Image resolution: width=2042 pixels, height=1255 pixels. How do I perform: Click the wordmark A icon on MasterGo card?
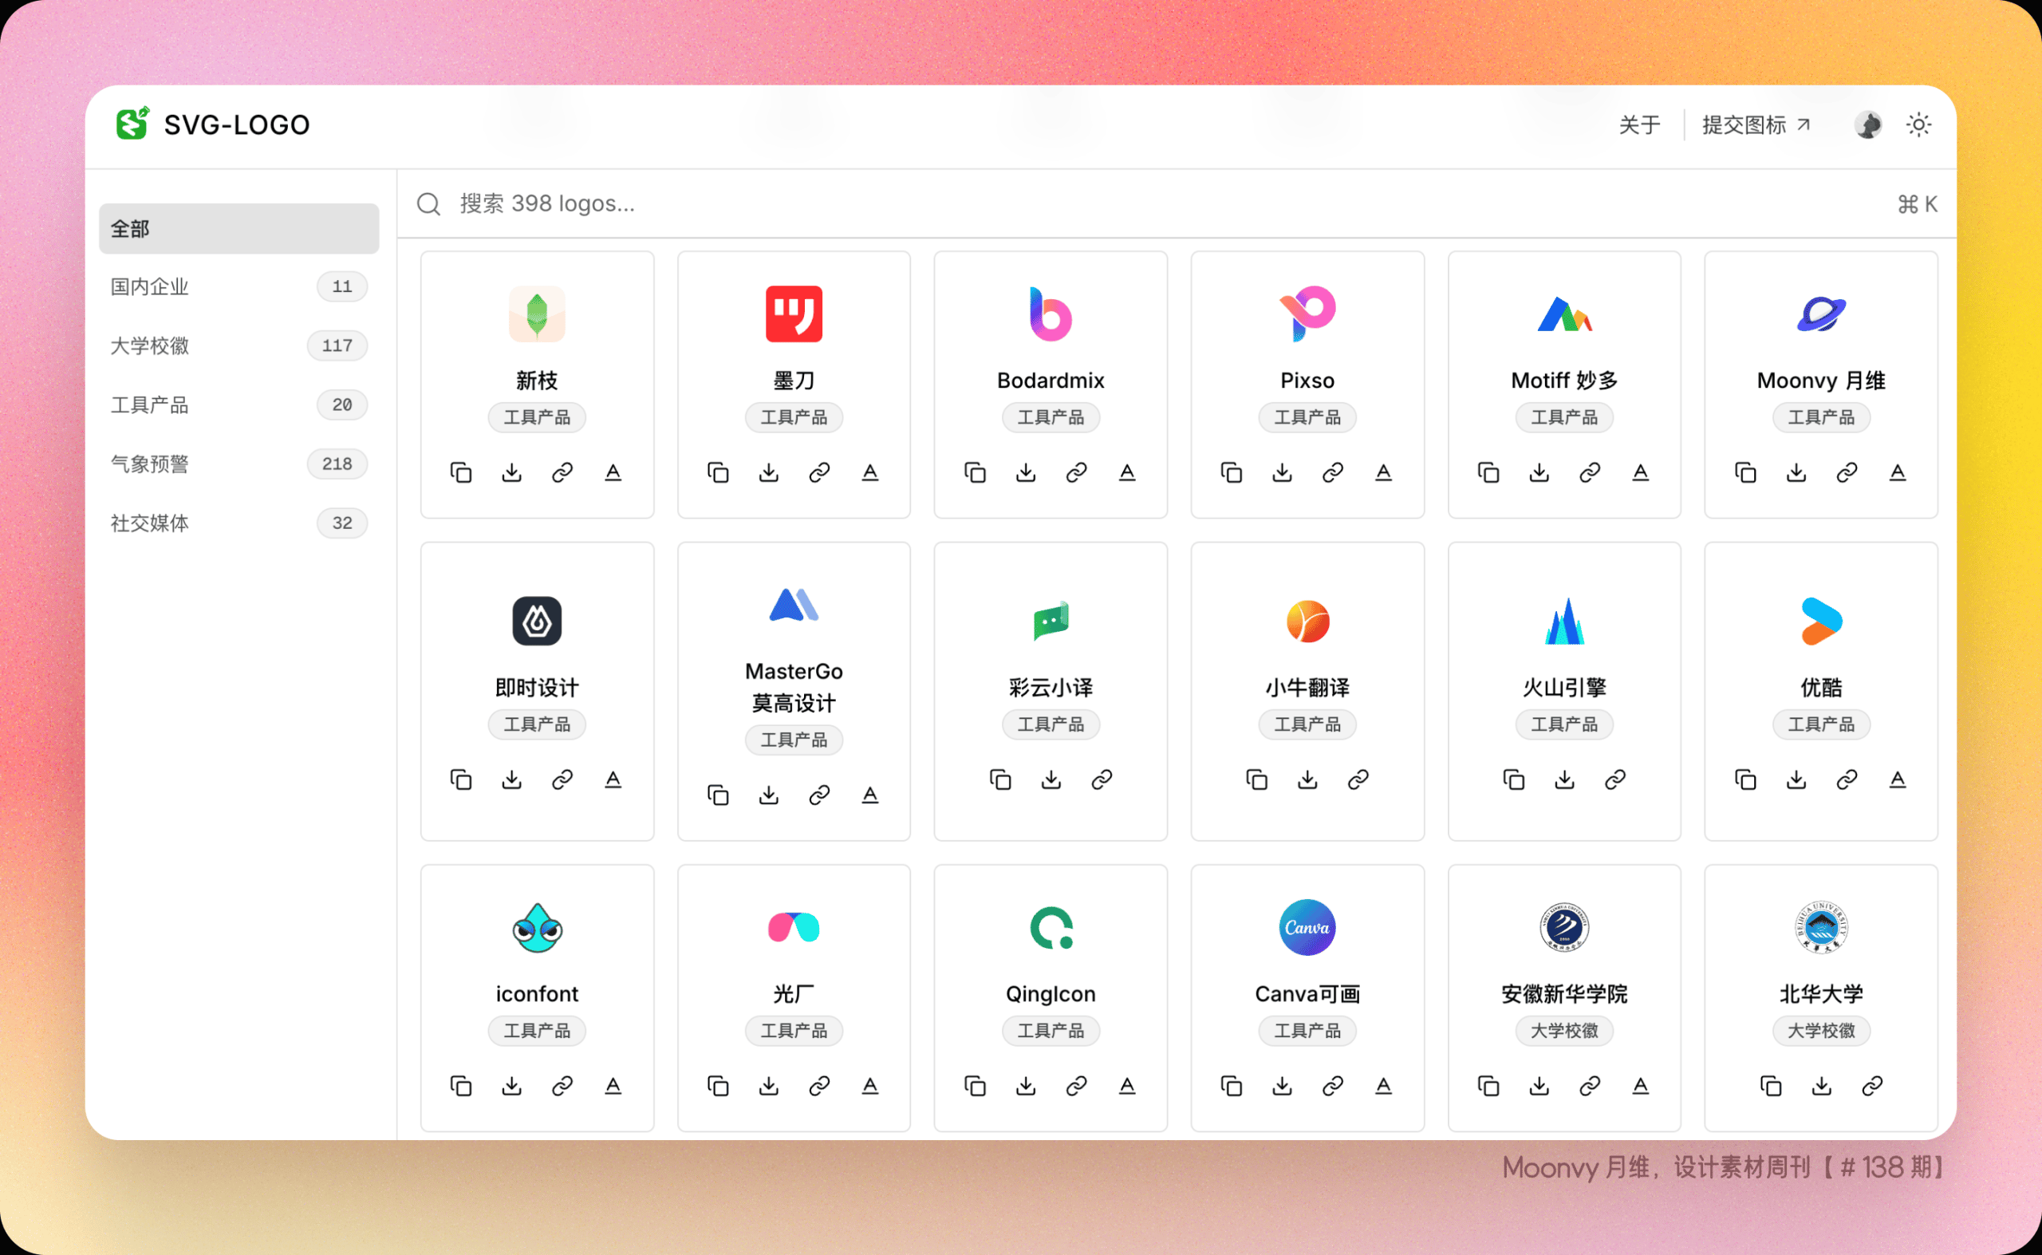[870, 795]
